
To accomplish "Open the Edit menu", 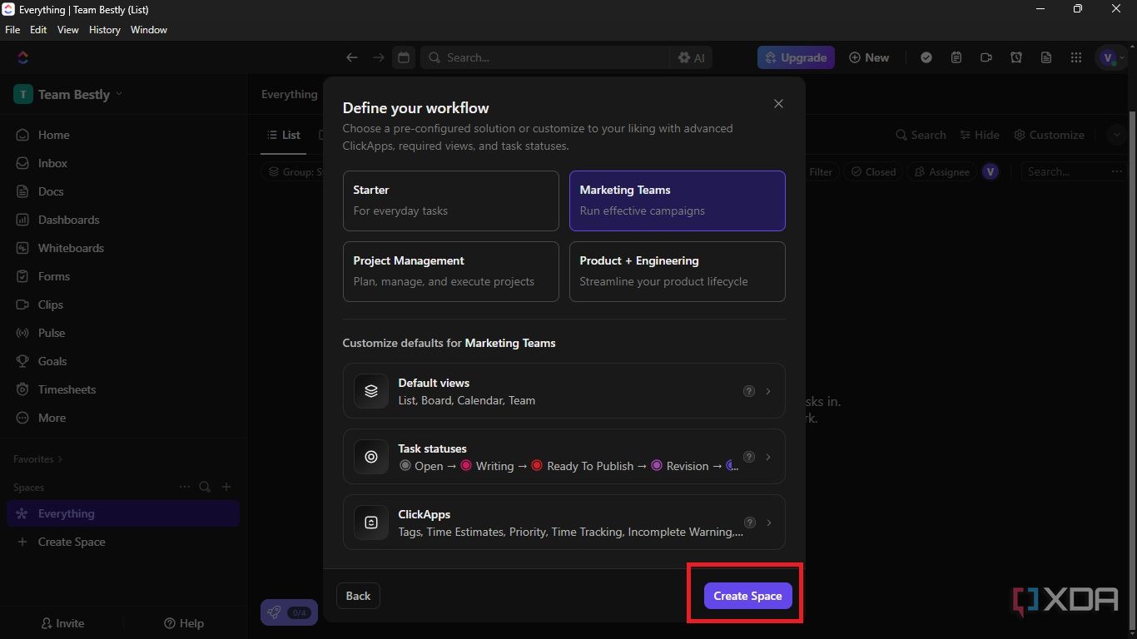I will [38, 29].
